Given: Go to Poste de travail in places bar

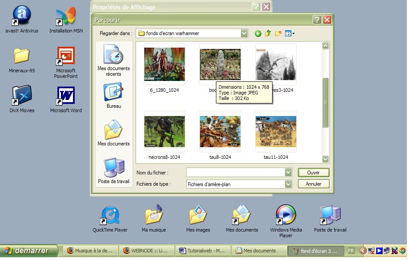Looking at the screenshot, I should tap(114, 171).
